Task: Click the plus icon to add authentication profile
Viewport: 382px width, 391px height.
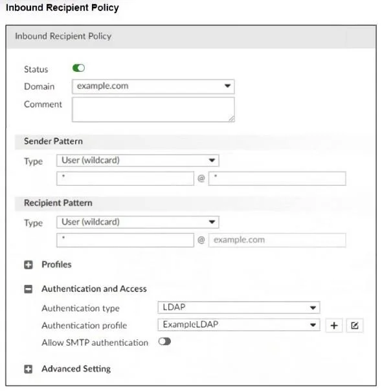Action: (334, 325)
